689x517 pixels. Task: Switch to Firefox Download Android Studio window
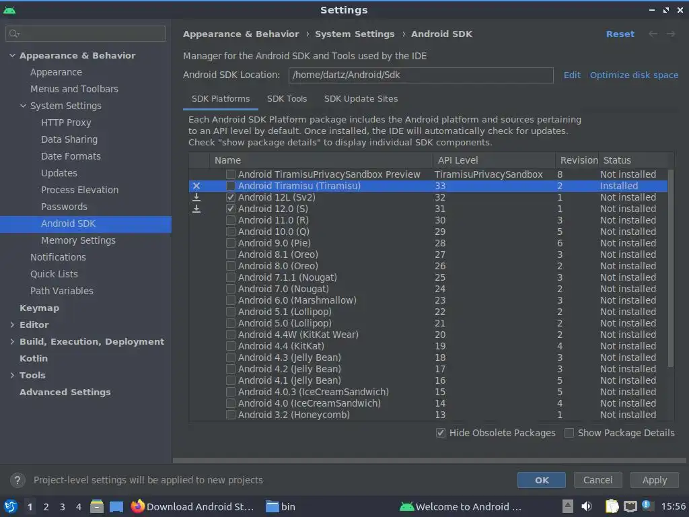[193, 506]
